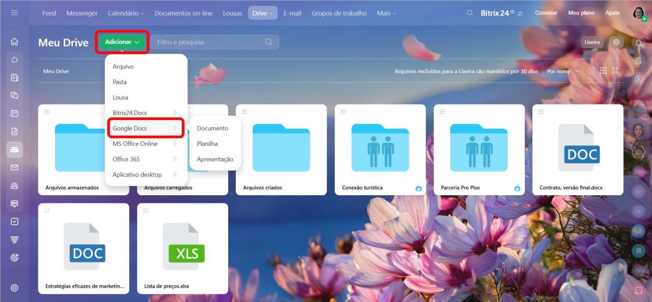Open the user profile avatar
Screen dimensions: 652x302
coord(639,13)
